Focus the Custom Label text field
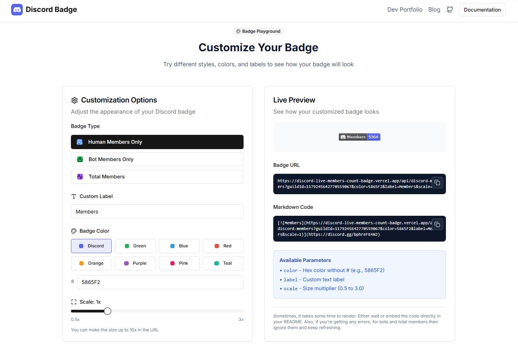518x346 pixels. [157, 212]
